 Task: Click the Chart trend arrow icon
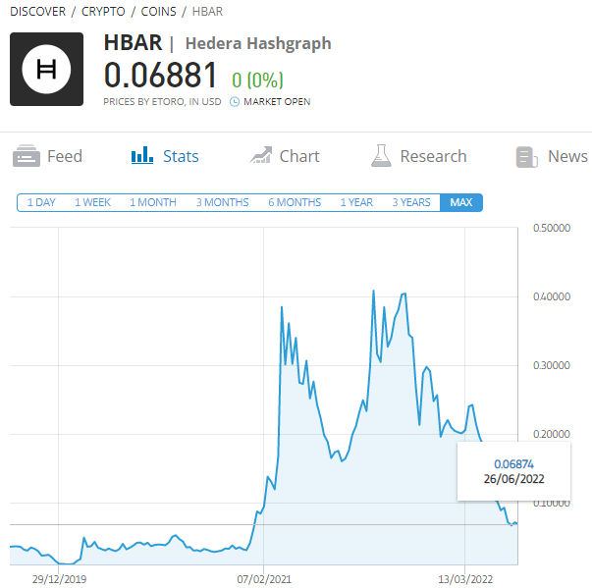pyautogui.click(x=260, y=155)
